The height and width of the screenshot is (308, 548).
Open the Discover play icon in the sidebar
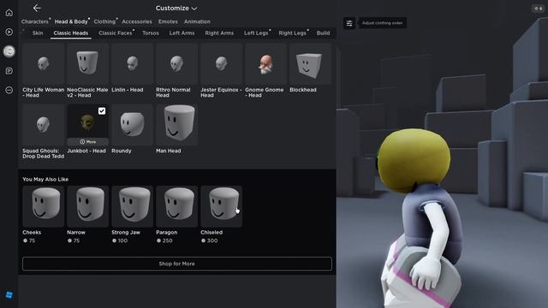coord(9,32)
